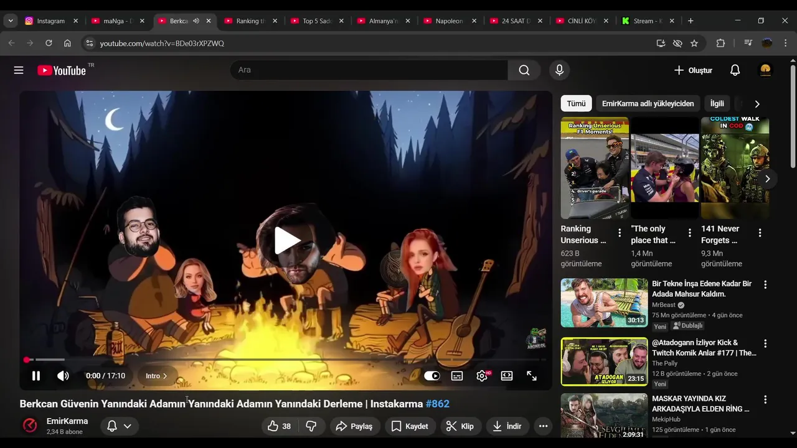Open the Chrome three-dot menu
This screenshot has height=448, width=797.
(x=786, y=43)
